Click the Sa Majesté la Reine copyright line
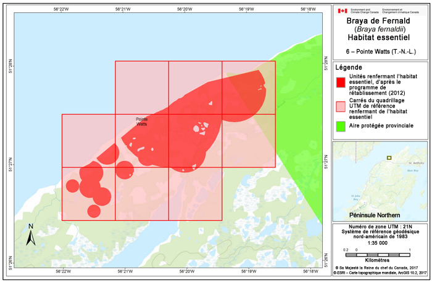This screenshot has width=432, height=283. click(380, 268)
